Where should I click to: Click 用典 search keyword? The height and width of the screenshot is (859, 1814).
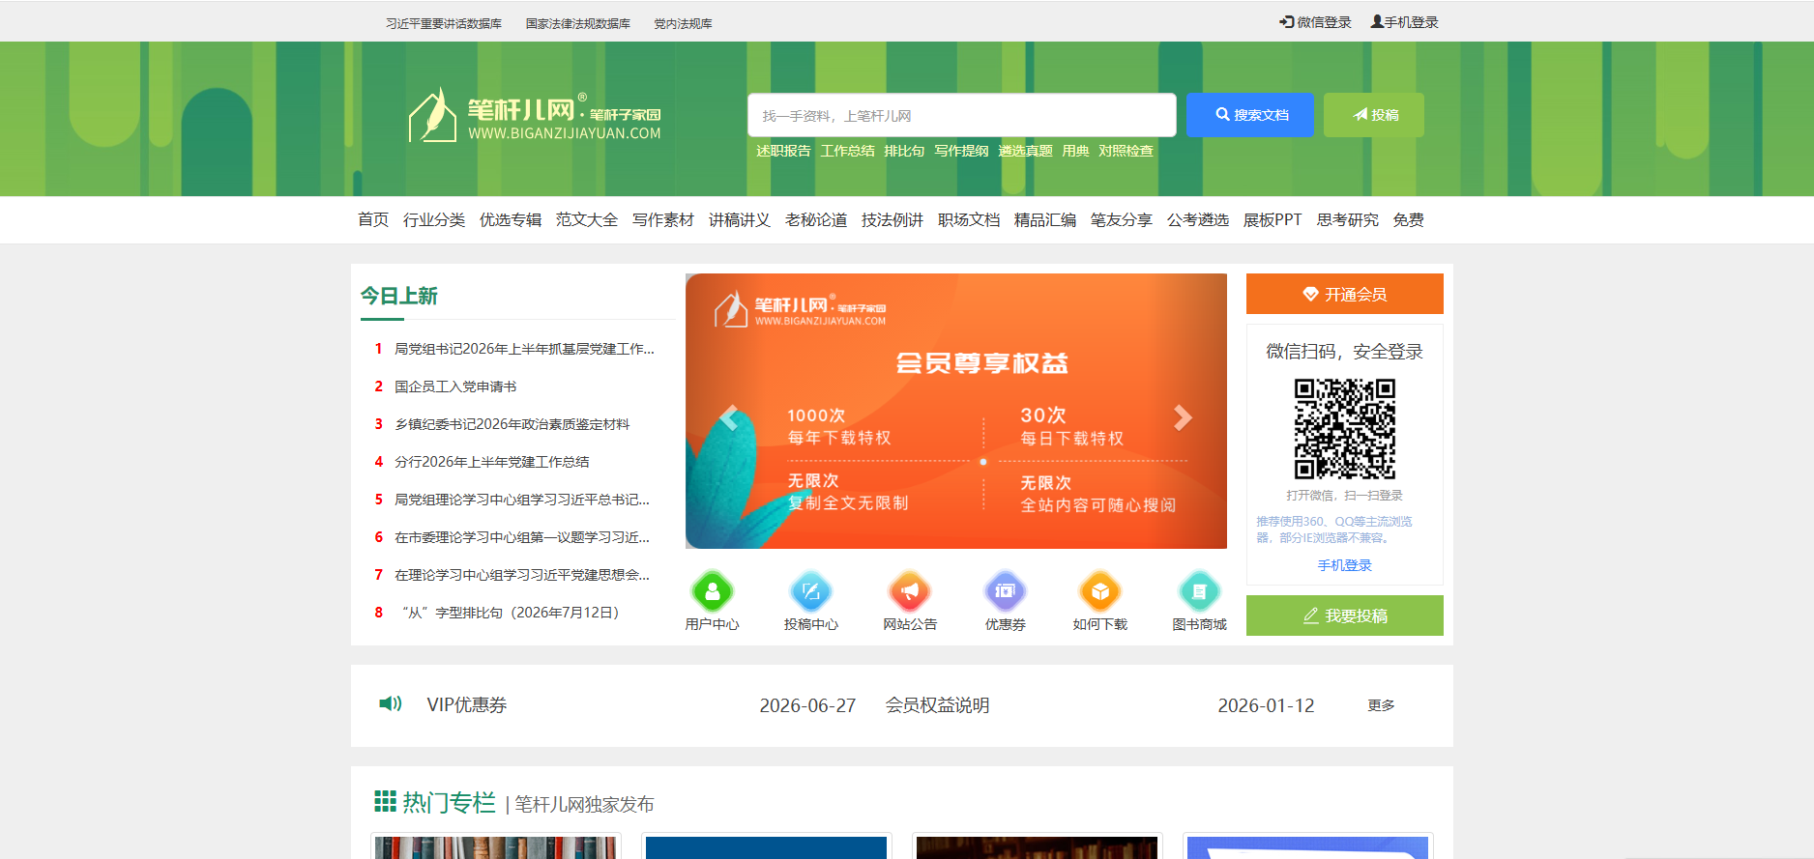(x=1075, y=151)
